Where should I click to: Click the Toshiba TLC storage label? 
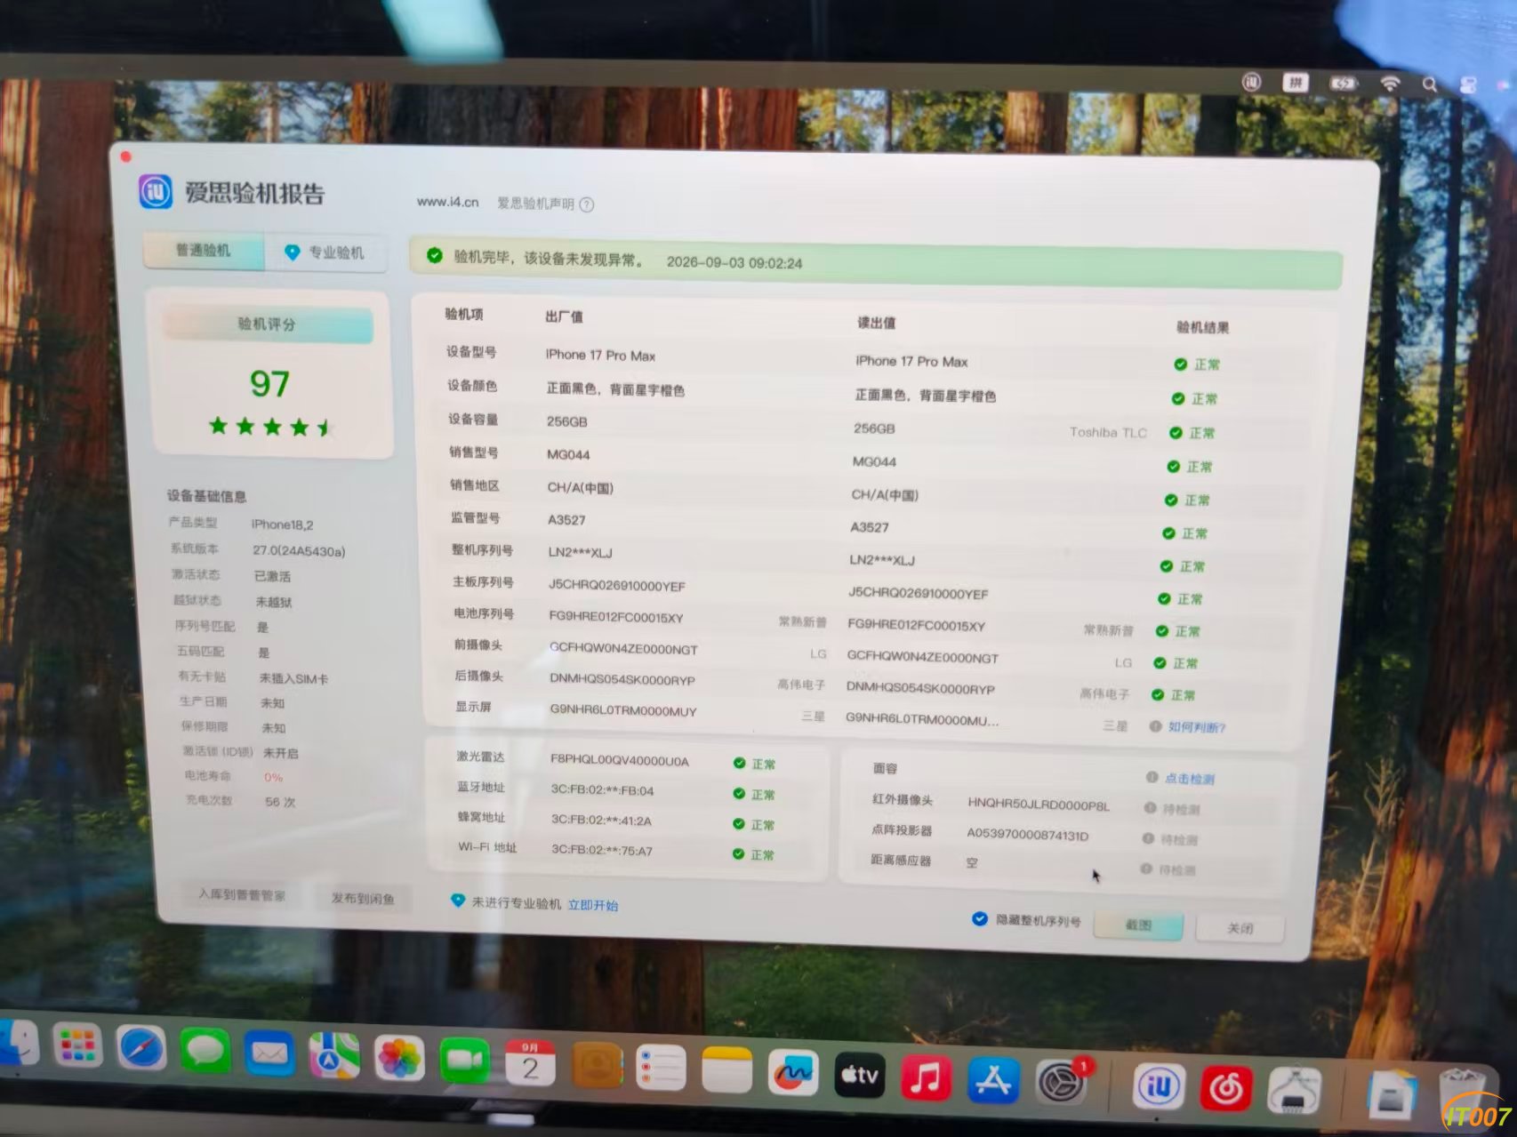1108,432
